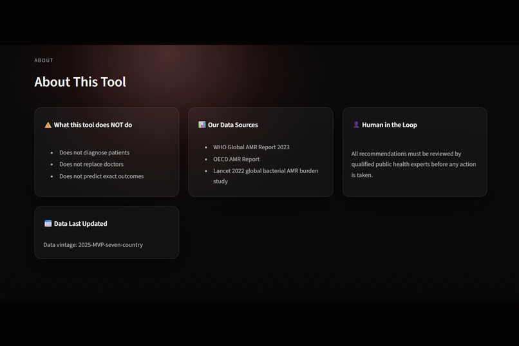Click 'OECD AMR Report' entry
This screenshot has width=519, height=346.
pos(236,159)
